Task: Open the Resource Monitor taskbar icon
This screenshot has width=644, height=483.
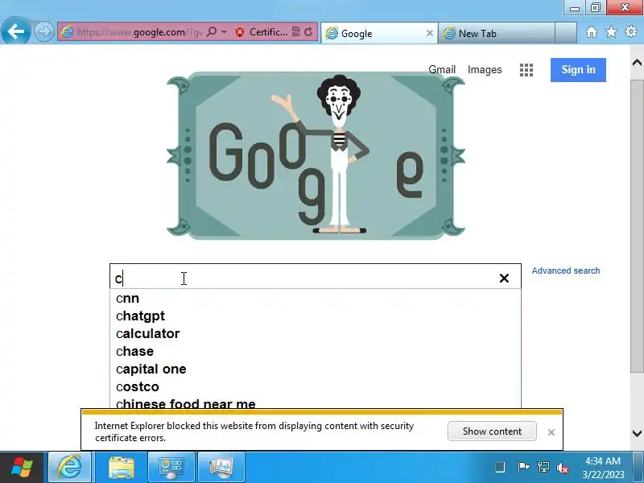Action: coord(221,467)
